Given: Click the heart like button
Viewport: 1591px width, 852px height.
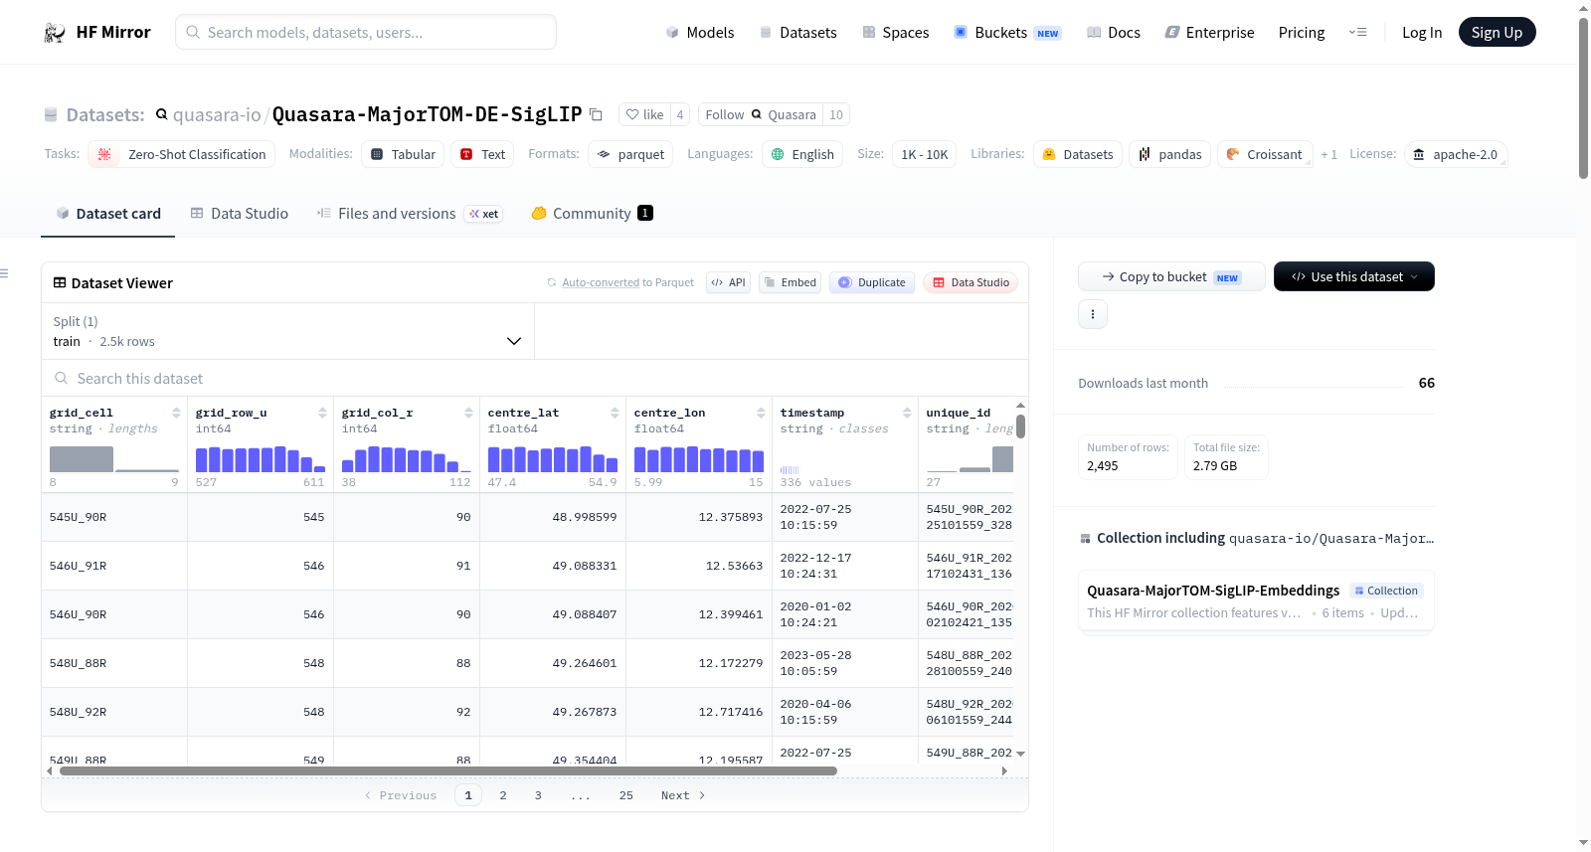Looking at the screenshot, I should 644,114.
